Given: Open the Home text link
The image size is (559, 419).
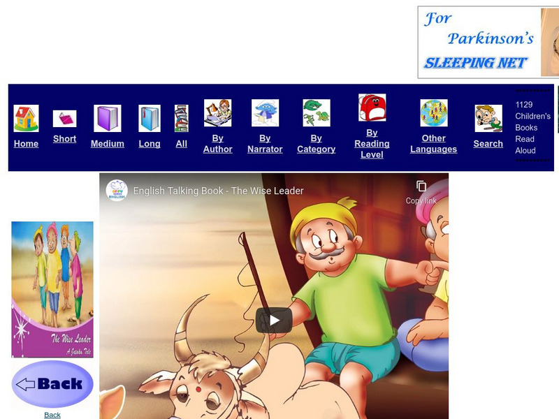Looking at the screenshot, I should pyautogui.click(x=26, y=144).
